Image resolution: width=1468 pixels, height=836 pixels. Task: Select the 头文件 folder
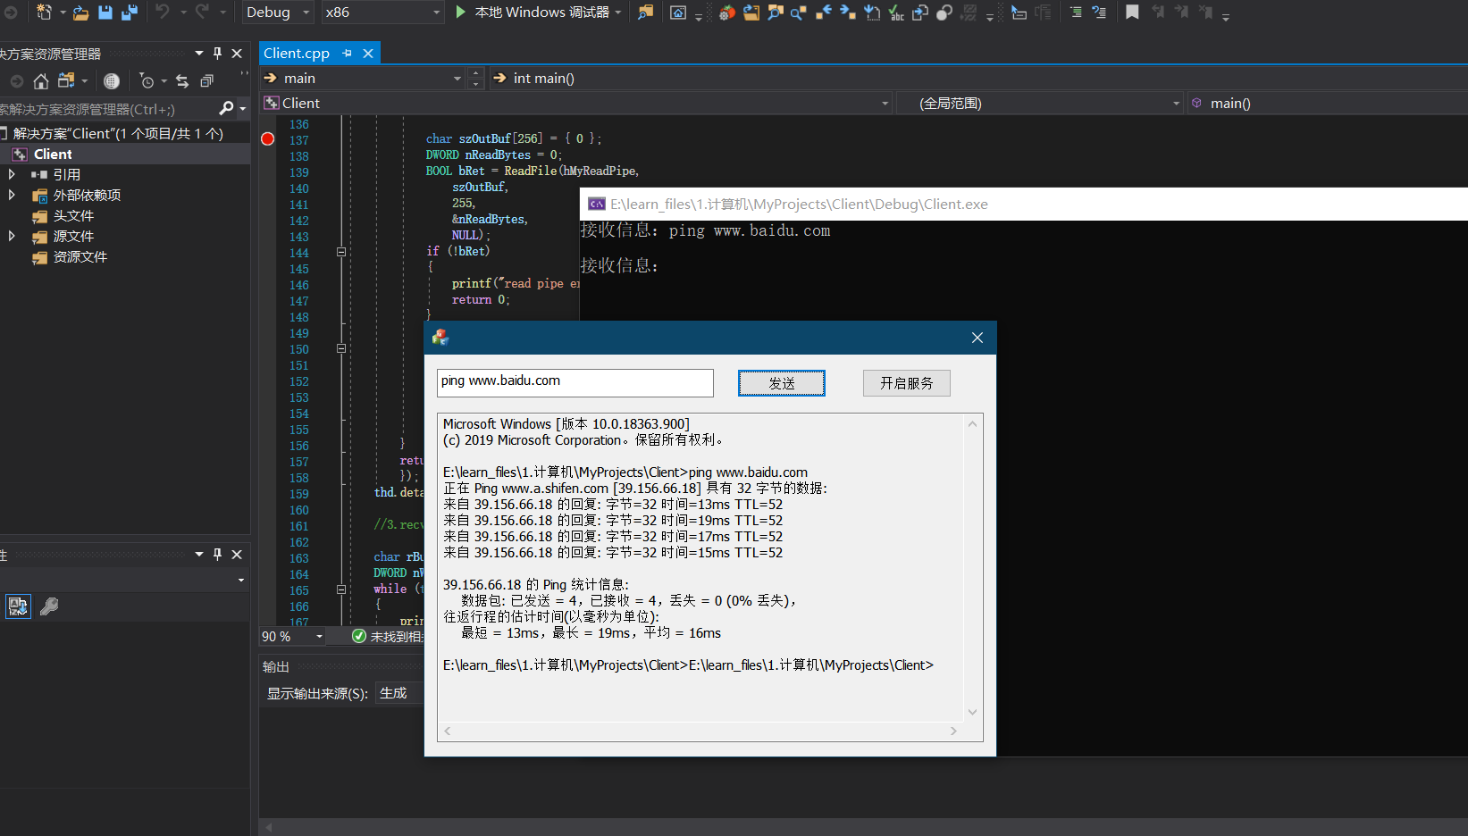point(73,215)
